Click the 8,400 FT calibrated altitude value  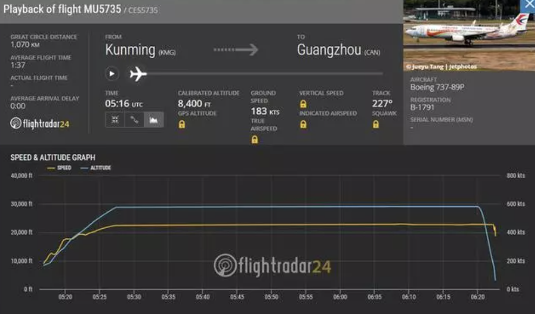194,104
